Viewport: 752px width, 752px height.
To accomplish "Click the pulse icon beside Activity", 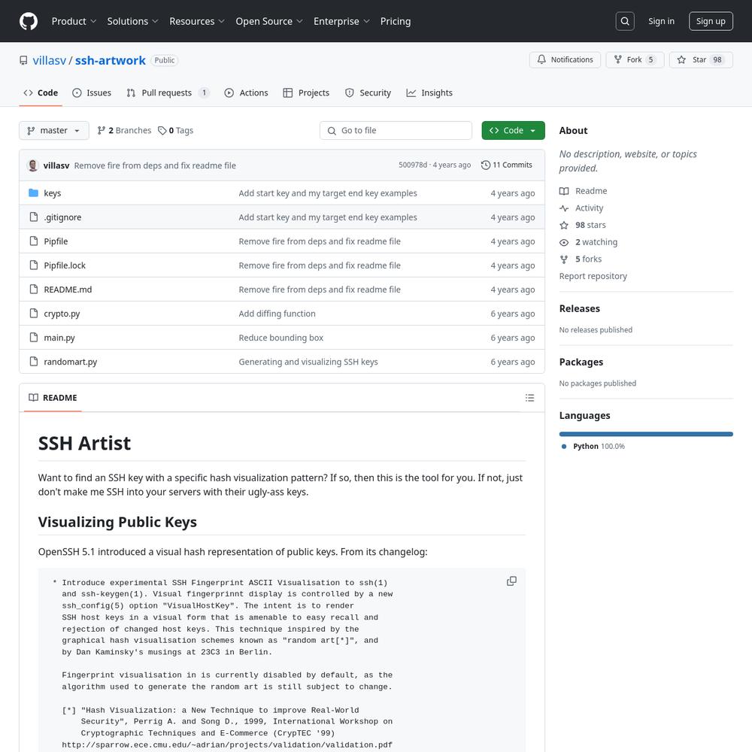I will click(564, 208).
